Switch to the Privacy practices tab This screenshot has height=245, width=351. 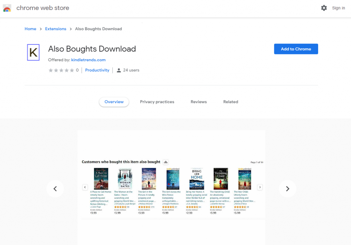pos(157,102)
